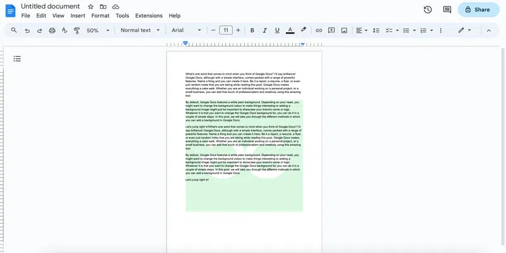506x253 pixels.
Task: Open the Arial font dropdown
Action: click(x=186, y=30)
